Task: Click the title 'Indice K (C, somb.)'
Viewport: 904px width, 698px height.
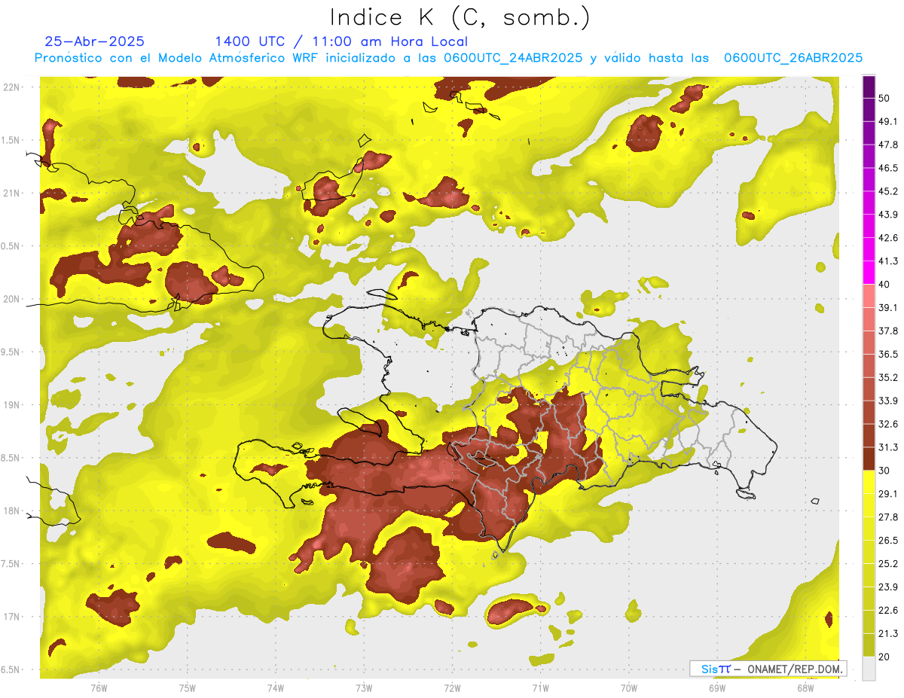Action: (460, 18)
